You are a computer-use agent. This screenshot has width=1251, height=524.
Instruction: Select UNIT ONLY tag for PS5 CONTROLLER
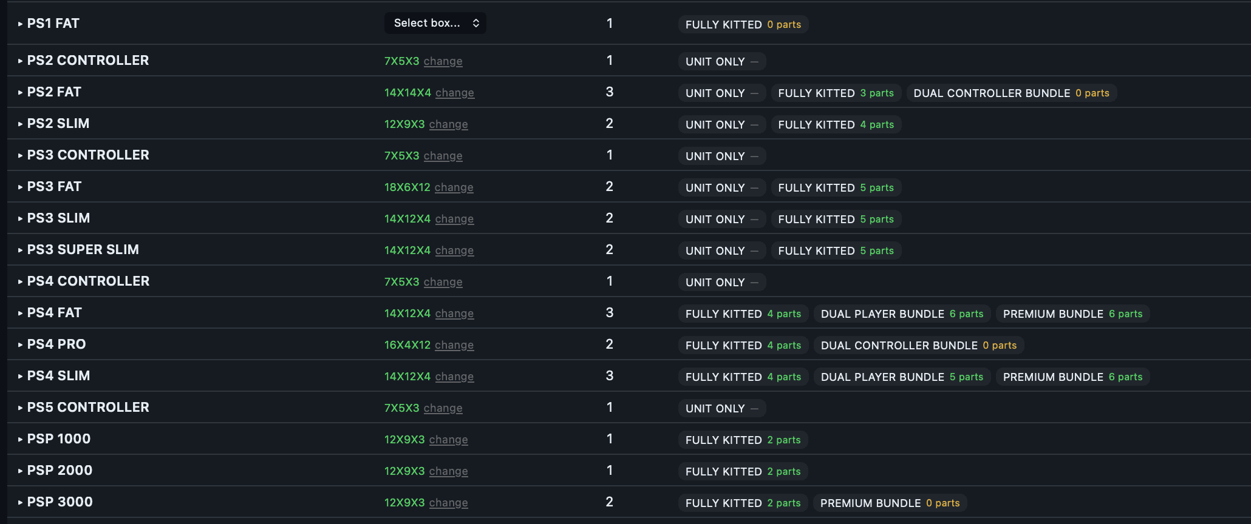tap(722, 409)
